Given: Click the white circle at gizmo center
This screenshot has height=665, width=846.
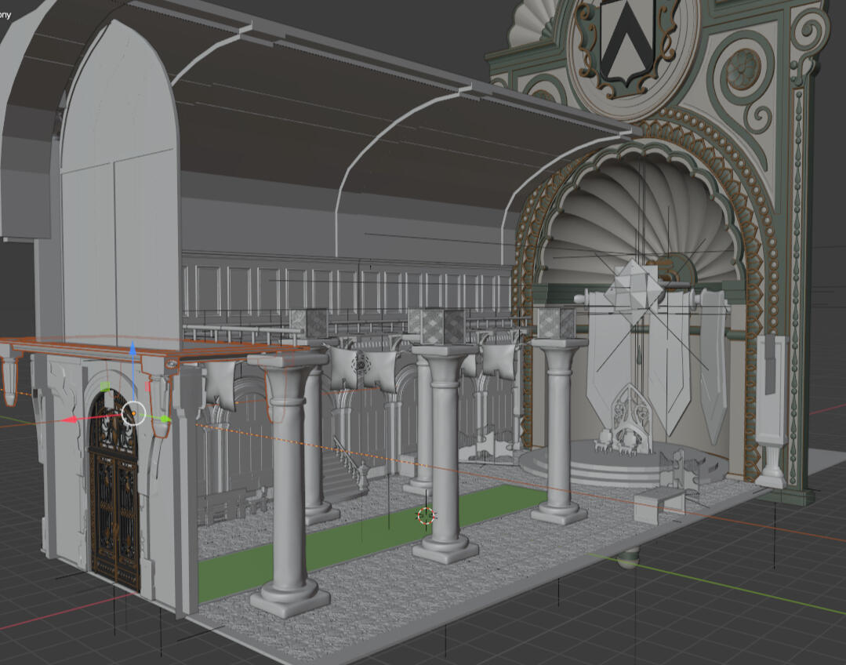Looking at the screenshot, I should 133,412.
